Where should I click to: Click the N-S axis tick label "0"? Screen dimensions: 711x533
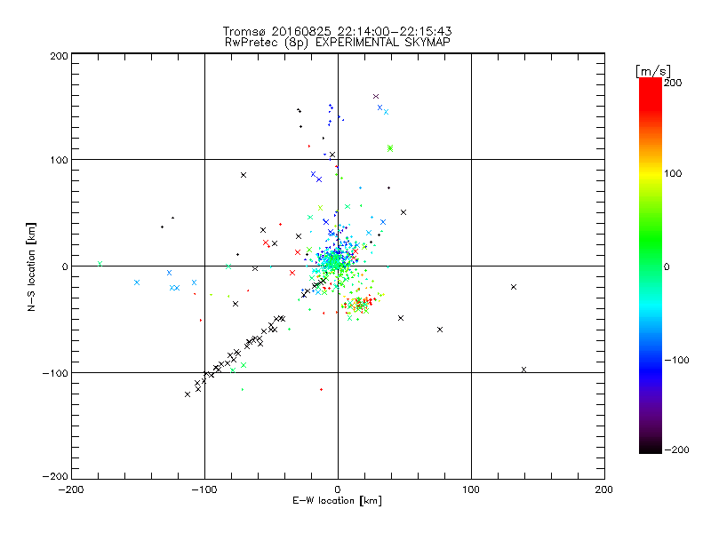pos(65,267)
